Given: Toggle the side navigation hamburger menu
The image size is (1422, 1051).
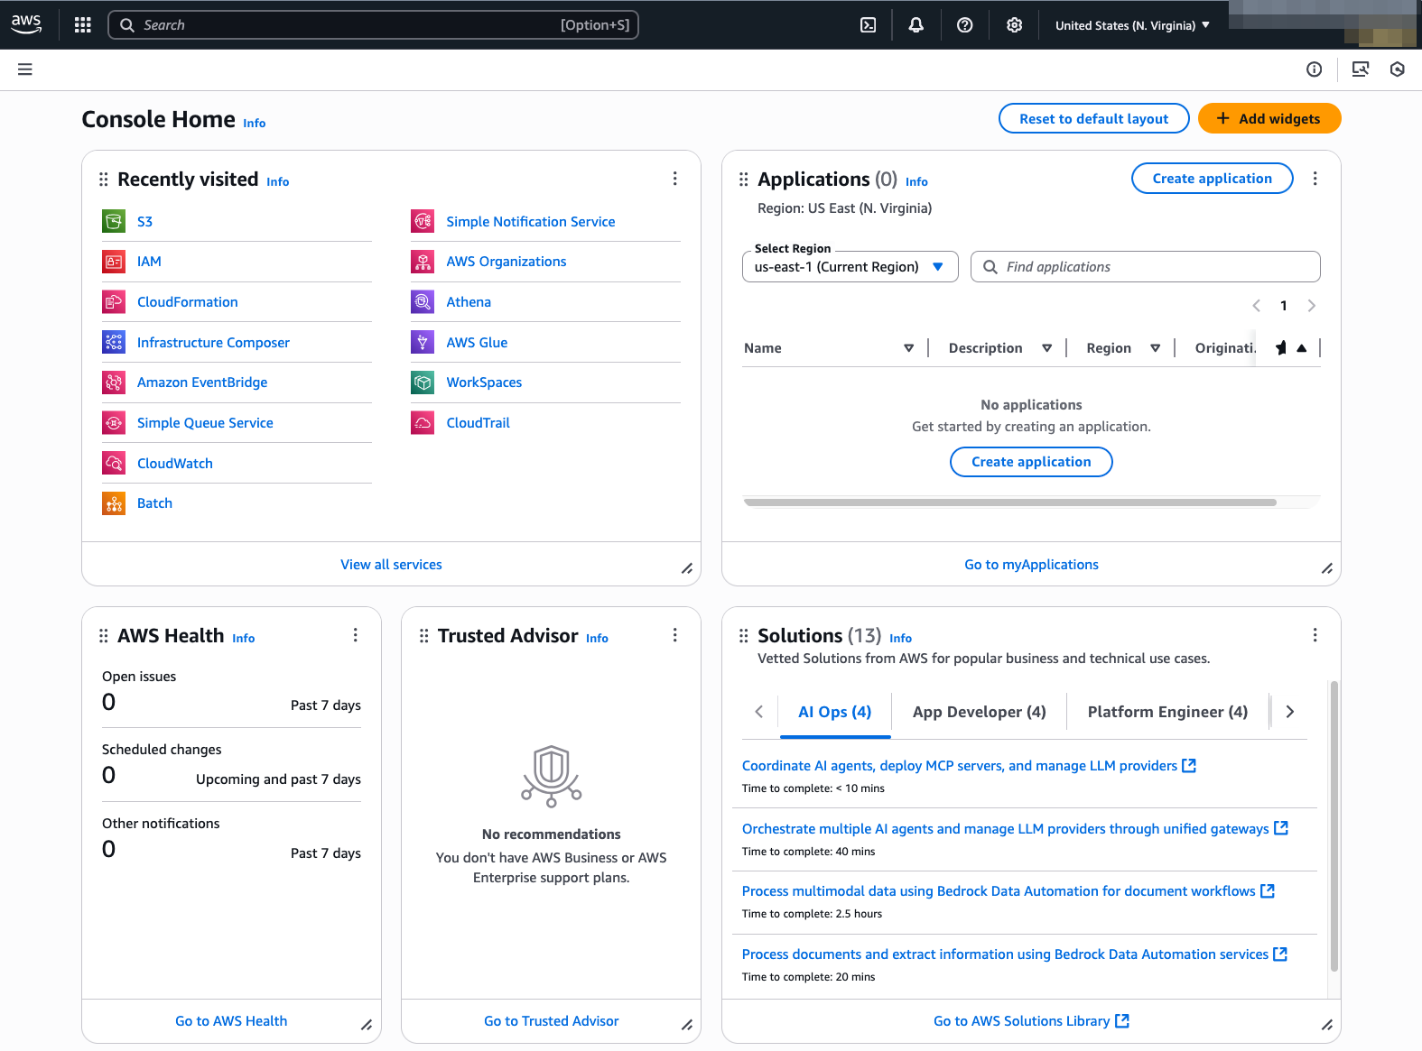Looking at the screenshot, I should point(25,69).
